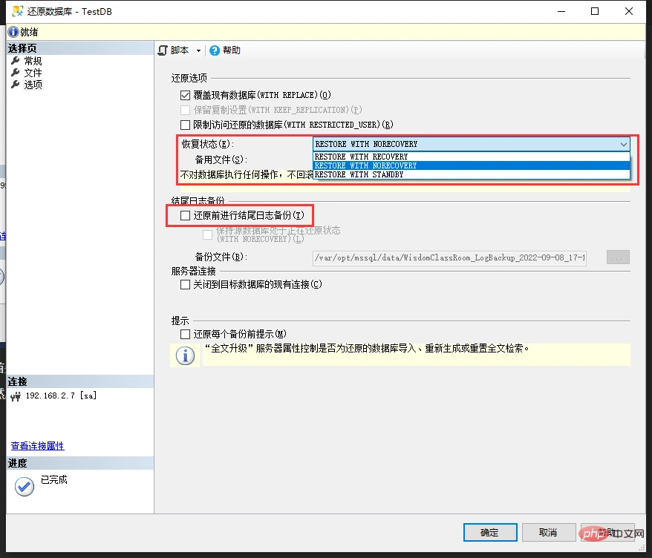Uncheck 覆盖现有数据库 (WITH REPLACE) checkbox
The image size is (652, 558).
185,95
